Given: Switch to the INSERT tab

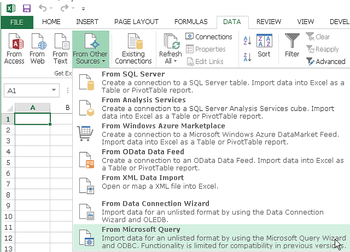Looking at the screenshot, I should (x=87, y=22).
